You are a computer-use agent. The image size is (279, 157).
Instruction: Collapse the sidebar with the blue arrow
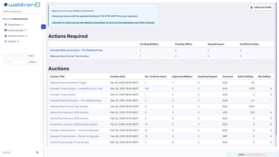43,27
